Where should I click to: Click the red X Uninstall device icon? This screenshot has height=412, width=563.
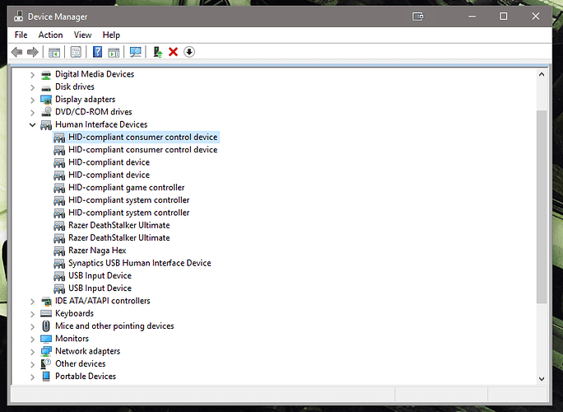173,52
